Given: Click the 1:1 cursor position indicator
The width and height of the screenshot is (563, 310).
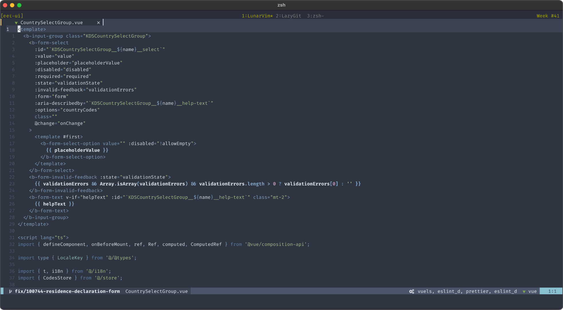Looking at the screenshot, I should (552, 291).
